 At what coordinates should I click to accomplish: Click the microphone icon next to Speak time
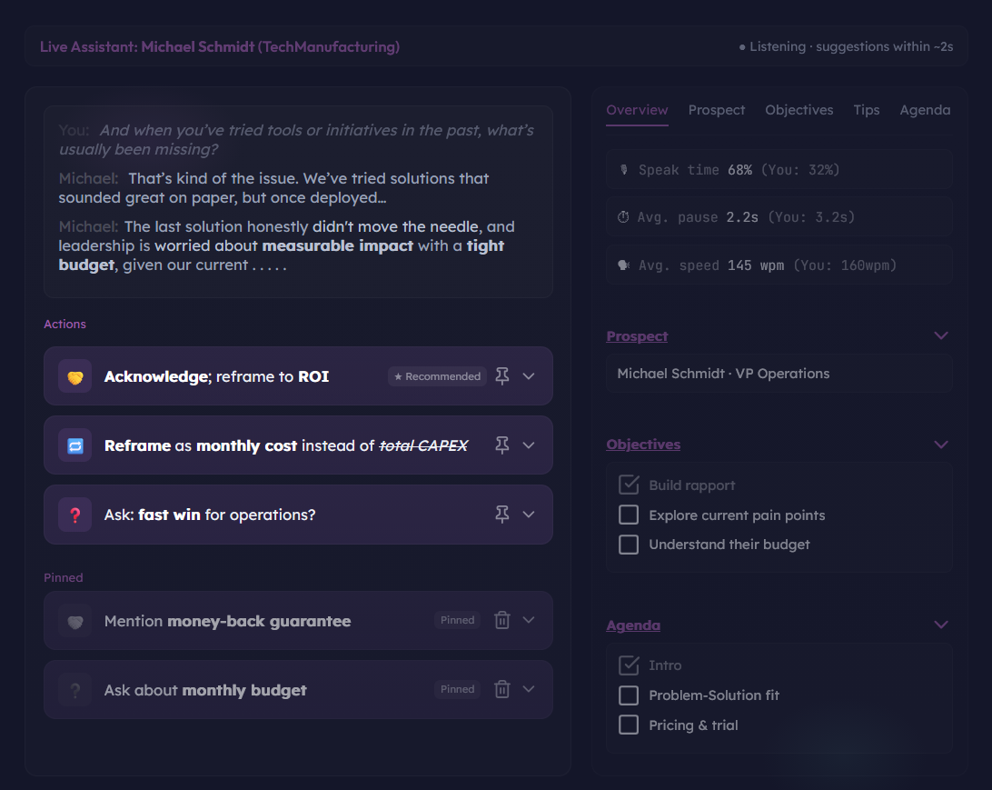pos(622,169)
